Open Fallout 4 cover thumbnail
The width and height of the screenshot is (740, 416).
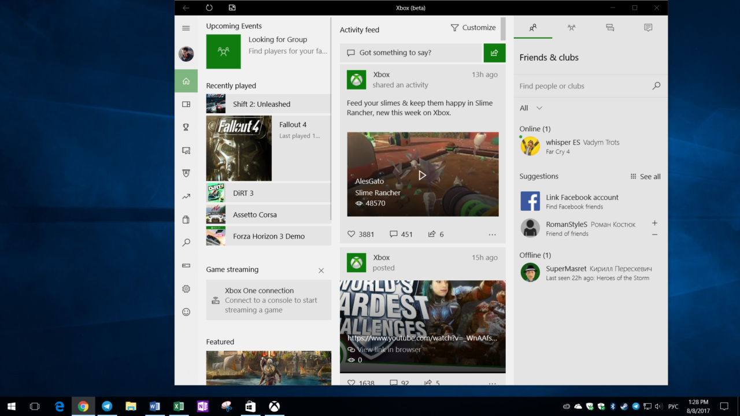tap(239, 148)
